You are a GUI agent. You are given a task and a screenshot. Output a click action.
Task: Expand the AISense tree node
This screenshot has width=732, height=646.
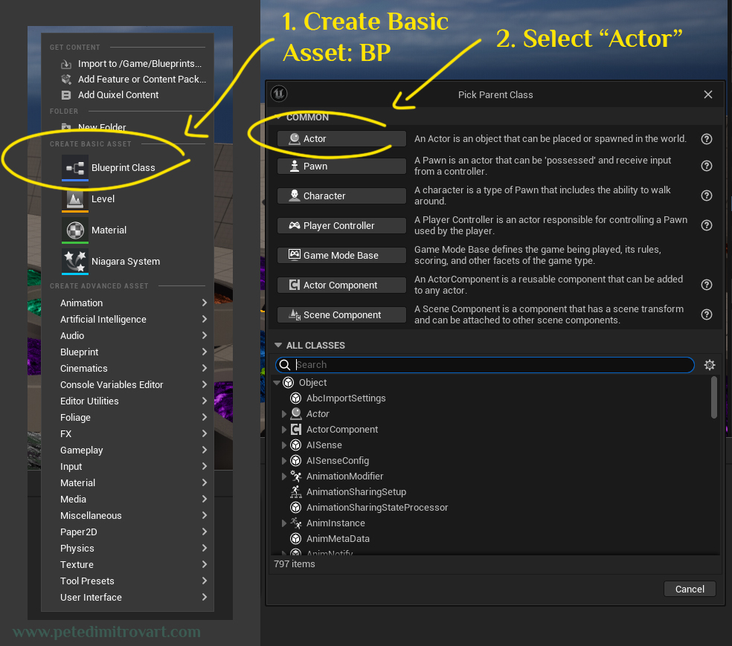pyautogui.click(x=284, y=445)
